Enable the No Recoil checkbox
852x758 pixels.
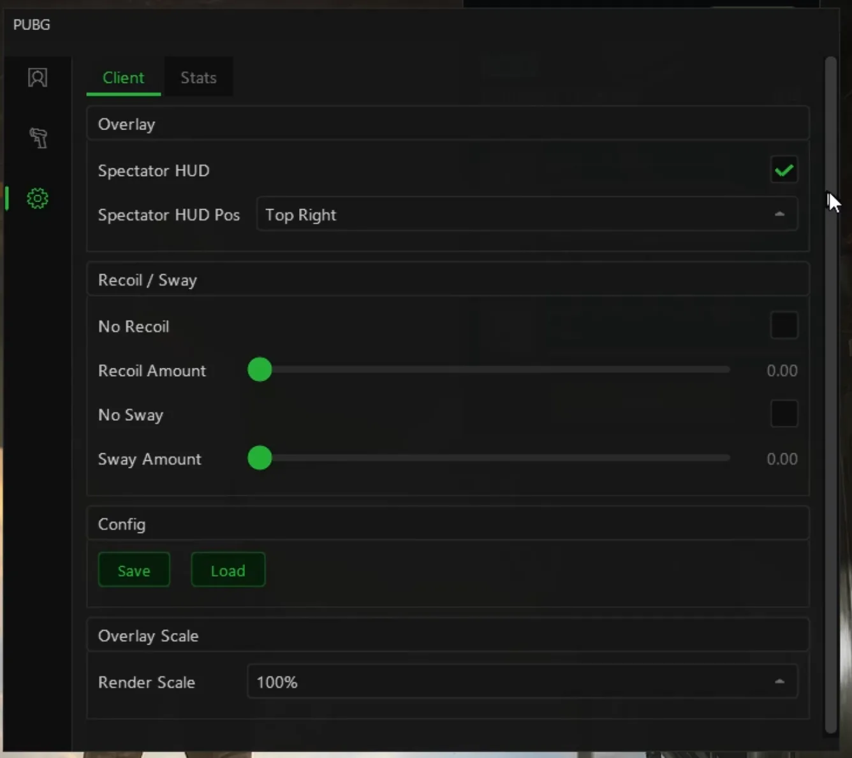784,325
